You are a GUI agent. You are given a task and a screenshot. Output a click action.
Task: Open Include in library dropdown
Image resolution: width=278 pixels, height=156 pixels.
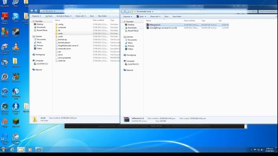(x=64, y=16)
